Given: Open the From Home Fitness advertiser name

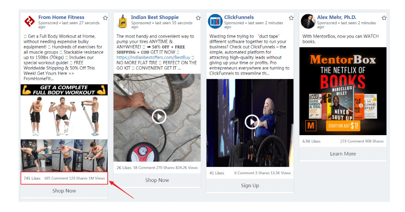Looking at the screenshot, I should 61,17.
